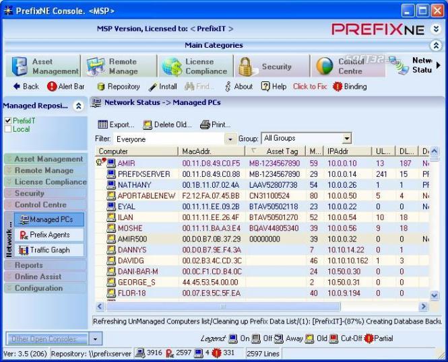Open Prefix Agents view
This screenshot has width=448, height=362.
[49, 235]
